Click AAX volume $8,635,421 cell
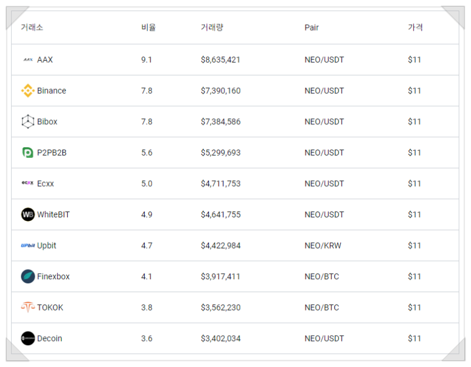This screenshot has width=471, height=367. [220, 59]
